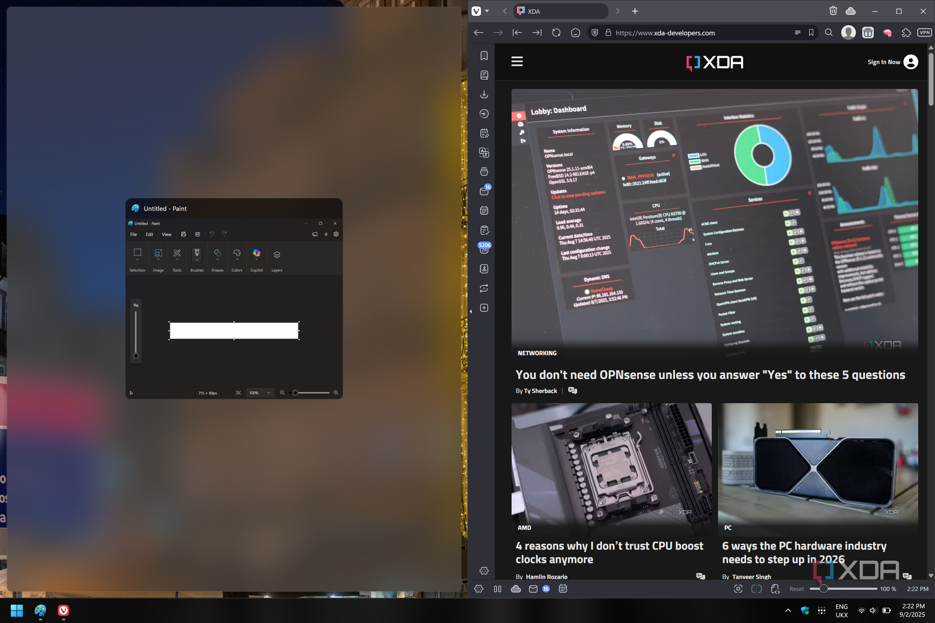The width and height of the screenshot is (935, 623).
Task: Switch to the XDA browser tab
Action: coord(560,11)
